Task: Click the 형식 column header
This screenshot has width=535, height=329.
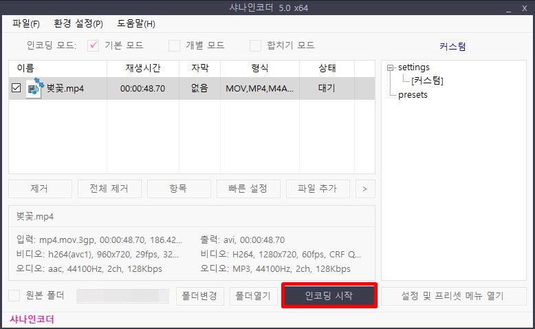Action: coord(260,68)
